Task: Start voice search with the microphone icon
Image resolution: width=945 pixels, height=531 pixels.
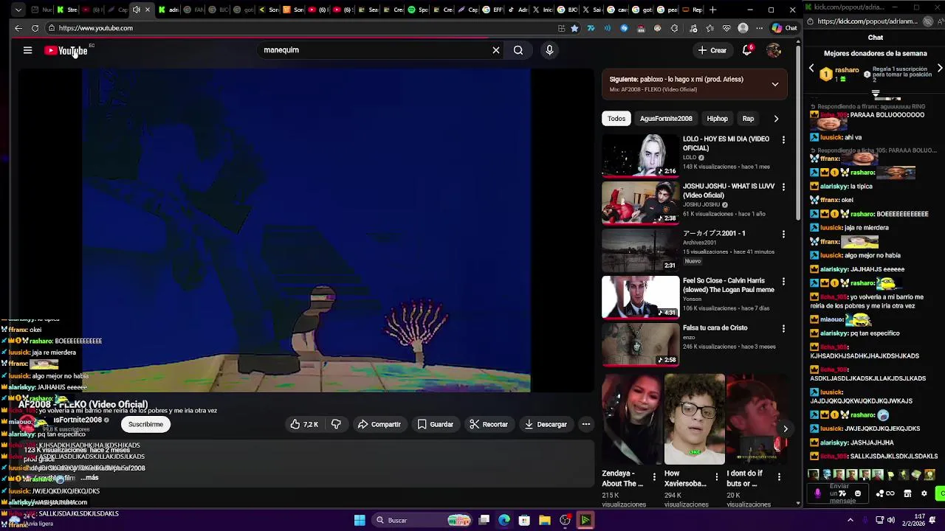Action: 549,50
